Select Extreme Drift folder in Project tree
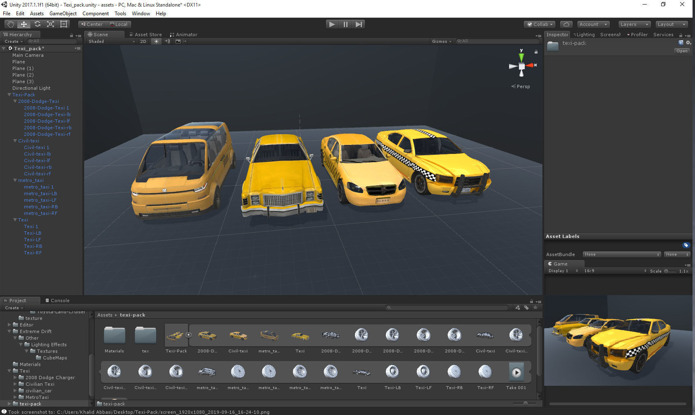 coord(35,331)
